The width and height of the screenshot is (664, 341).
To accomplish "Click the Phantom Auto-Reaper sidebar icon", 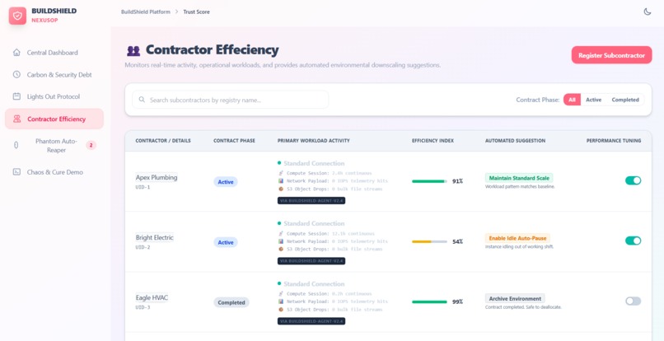I will 16,145.
